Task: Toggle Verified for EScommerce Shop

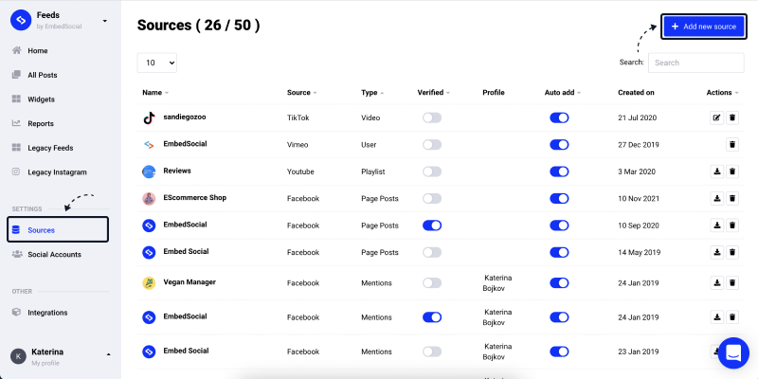Action: pos(432,198)
